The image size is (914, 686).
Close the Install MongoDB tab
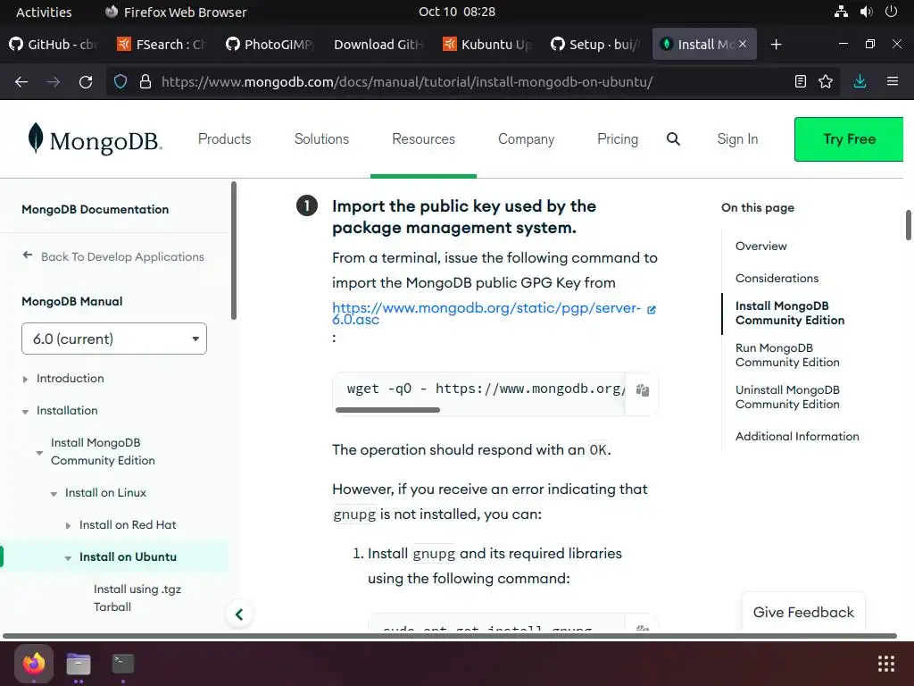tap(743, 44)
